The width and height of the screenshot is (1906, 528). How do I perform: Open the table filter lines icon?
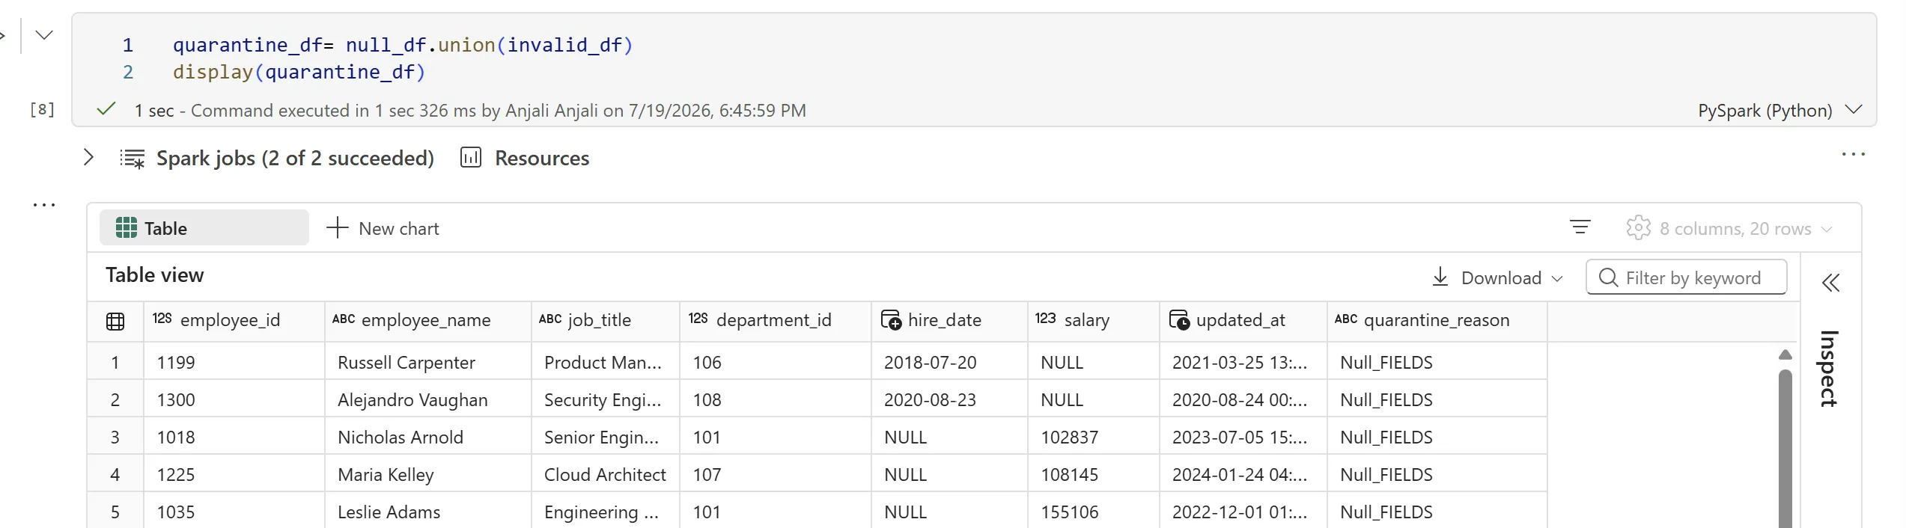point(1580,227)
